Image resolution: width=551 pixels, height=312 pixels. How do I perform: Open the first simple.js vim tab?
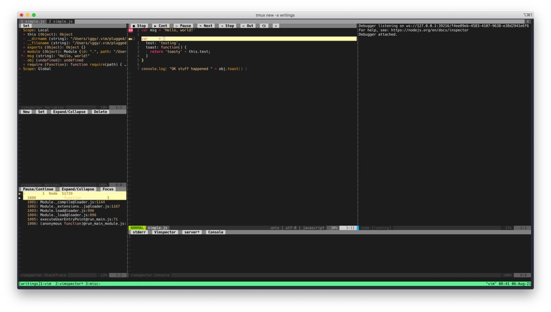click(32, 21)
